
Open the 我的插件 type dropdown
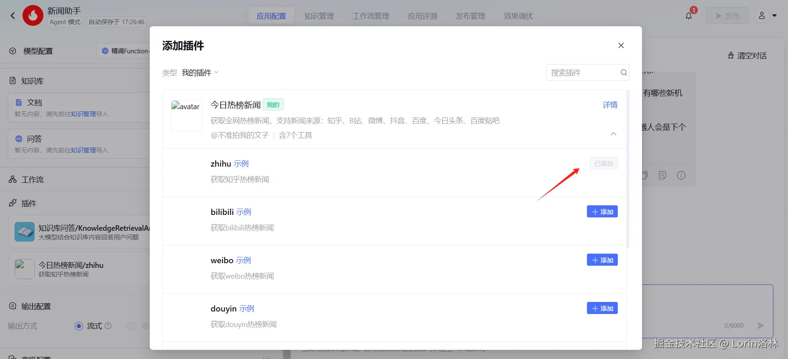click(x=200, y=72)
